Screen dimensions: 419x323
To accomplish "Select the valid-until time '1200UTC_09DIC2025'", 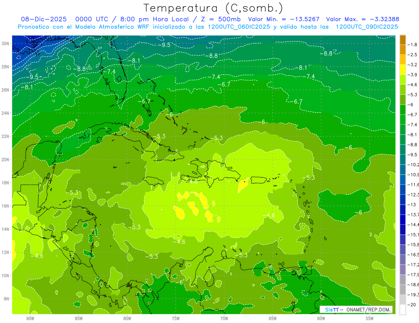I will click(367, 27).
